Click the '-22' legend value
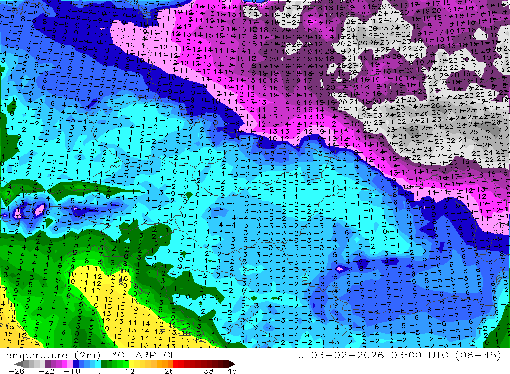 (x=46, y=371)
